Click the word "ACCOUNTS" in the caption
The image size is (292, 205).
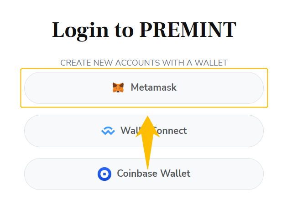pos(137,63)
